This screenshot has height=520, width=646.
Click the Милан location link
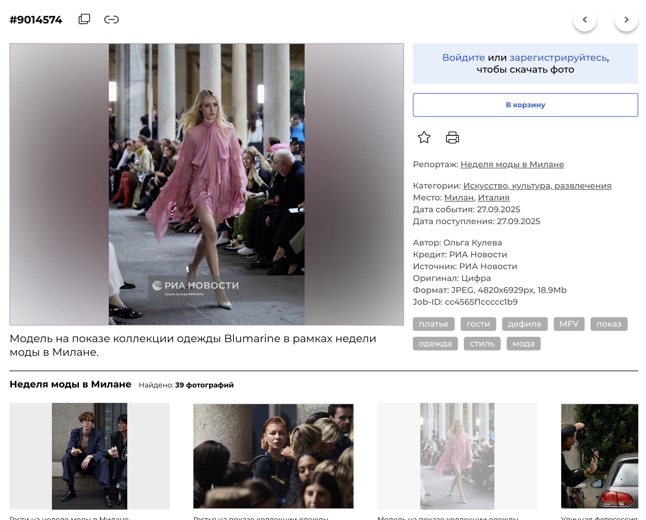(x=459, y=198)
